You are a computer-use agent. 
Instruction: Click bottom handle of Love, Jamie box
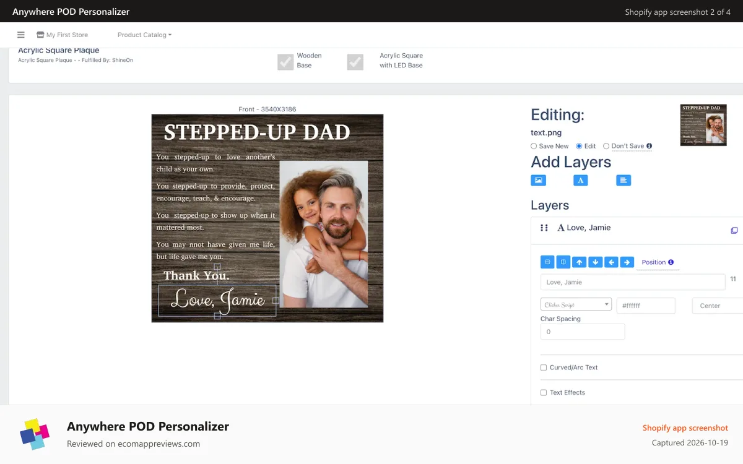click(217, 316)
